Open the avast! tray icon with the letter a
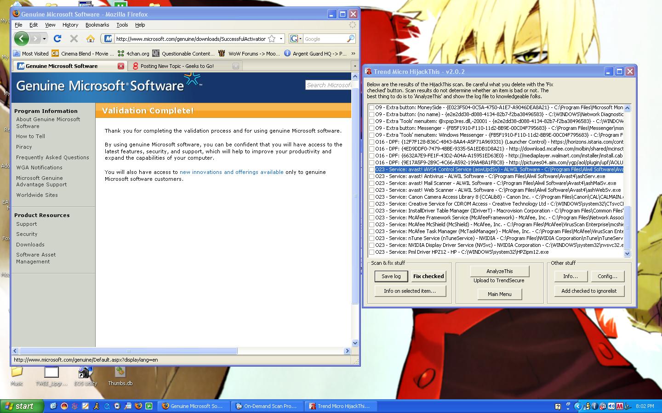This screenshot has width=662, height=413. 603,406
